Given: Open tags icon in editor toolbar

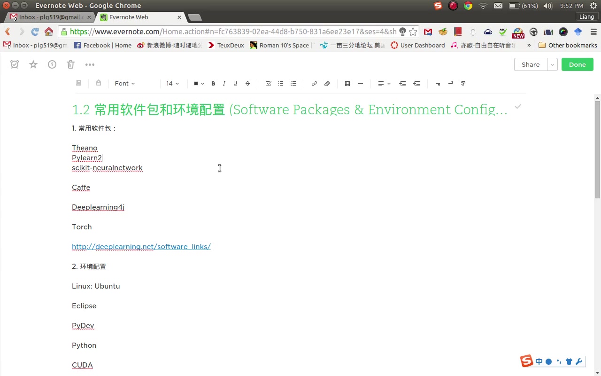Looking at the screenshot, I should (98, 83).
